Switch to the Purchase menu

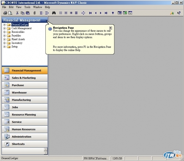[x=25, y=85]
